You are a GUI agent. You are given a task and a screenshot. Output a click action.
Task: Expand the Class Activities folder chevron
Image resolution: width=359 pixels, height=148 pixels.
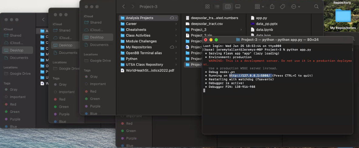click(x=176, y=35)
